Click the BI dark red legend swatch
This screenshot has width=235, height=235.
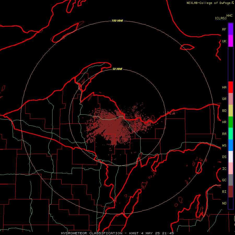click(231, 192)
